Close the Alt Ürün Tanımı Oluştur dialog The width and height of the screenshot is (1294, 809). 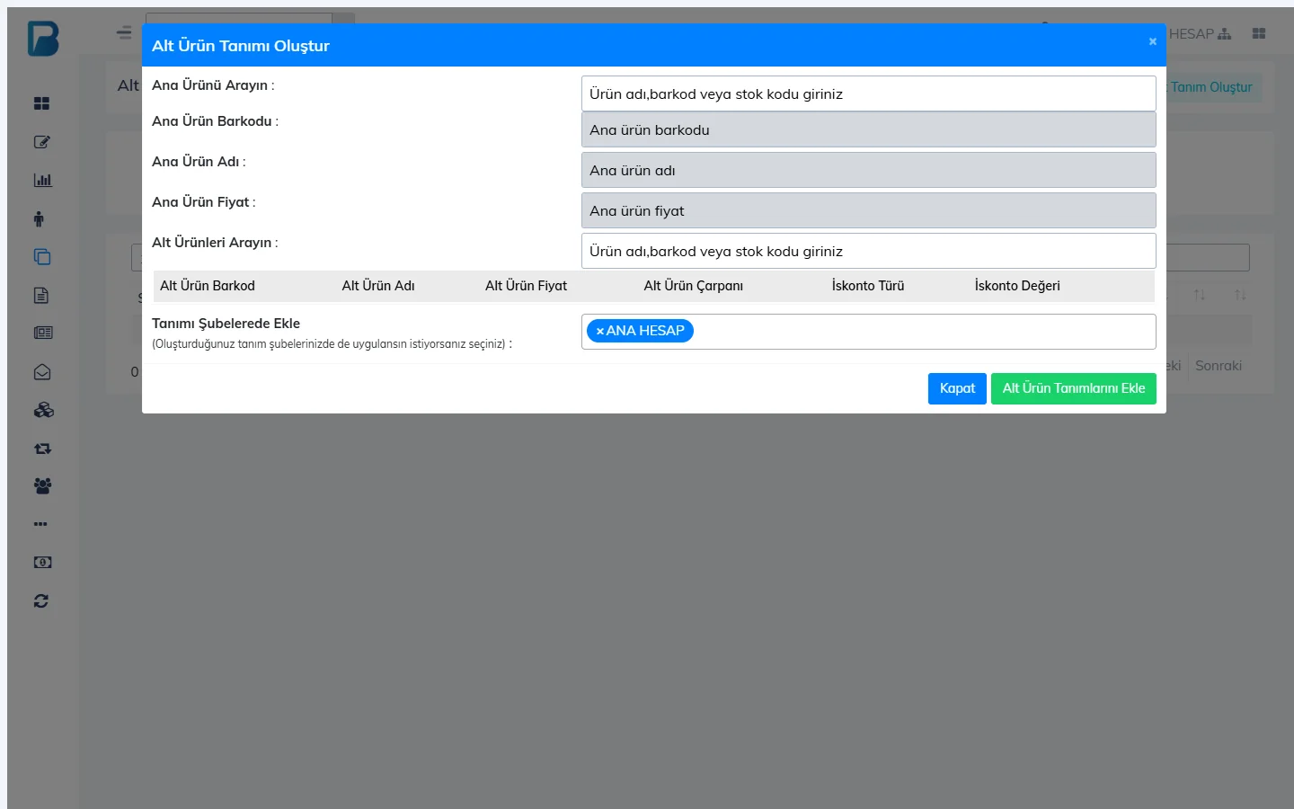(x=1152, y=41)
